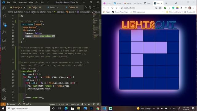Open editor More Actions ellipsis
The image size is (197, 111).
point(98,7)
